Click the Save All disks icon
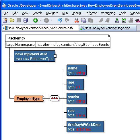This screenshot has width=140, height=140. click(x=26, y=20)
